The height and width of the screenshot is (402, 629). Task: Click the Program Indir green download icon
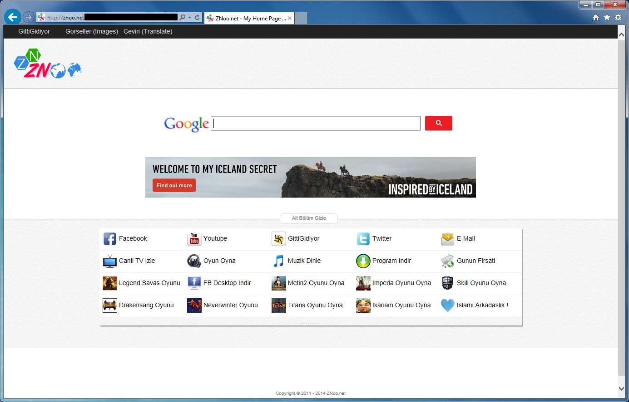[x=363, y=261]
